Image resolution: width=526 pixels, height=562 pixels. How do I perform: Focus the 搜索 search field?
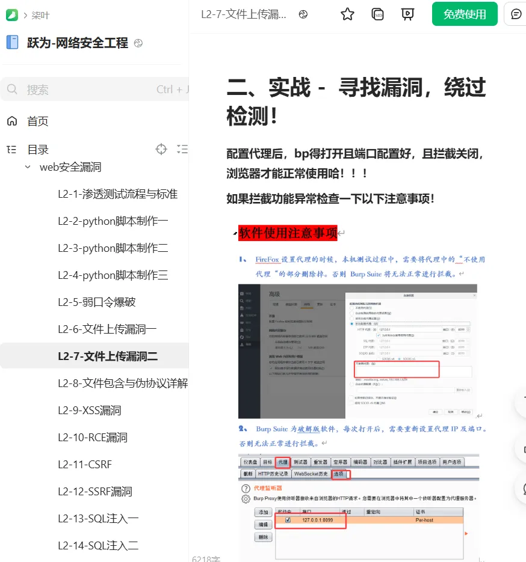coord(95,89)
